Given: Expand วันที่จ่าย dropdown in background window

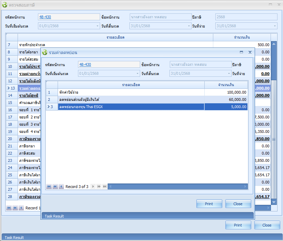Looking at the screenshot, I should point(275,26).
